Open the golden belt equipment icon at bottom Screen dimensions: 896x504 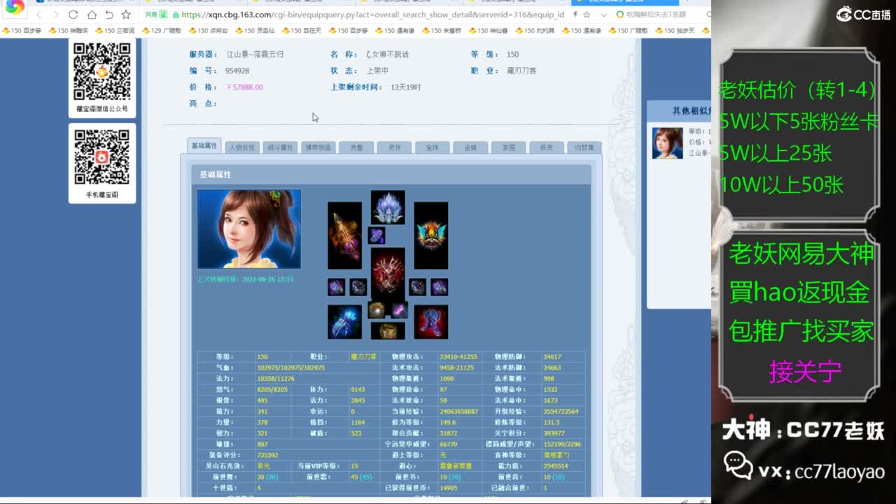[388, 330]
